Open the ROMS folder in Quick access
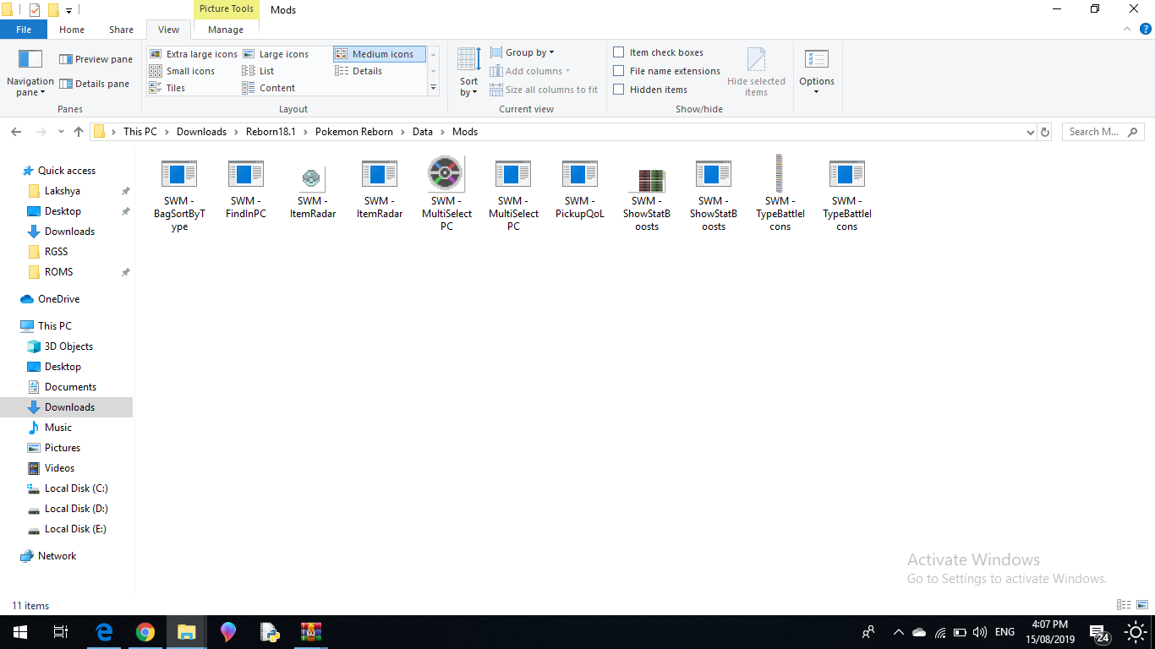The height and width of the screenshot is (649, 1155). click(x=58, y=272)
